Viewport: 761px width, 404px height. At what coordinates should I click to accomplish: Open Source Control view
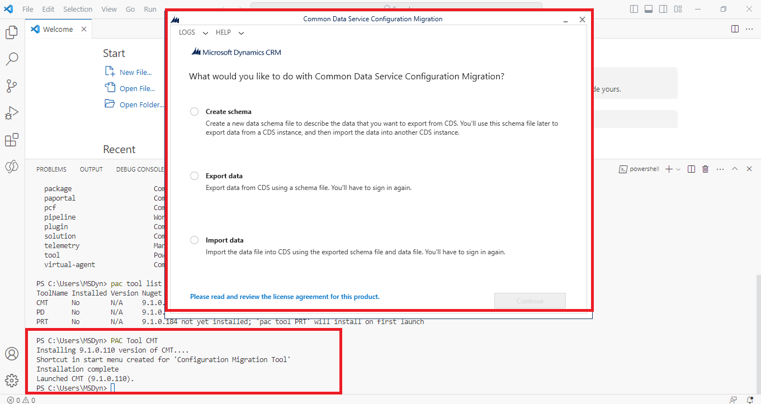[12, 85]
